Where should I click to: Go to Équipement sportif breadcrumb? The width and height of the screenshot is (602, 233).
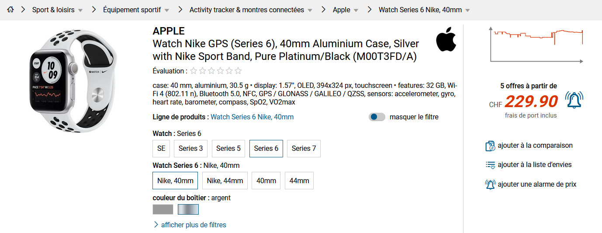click(131, 10)
